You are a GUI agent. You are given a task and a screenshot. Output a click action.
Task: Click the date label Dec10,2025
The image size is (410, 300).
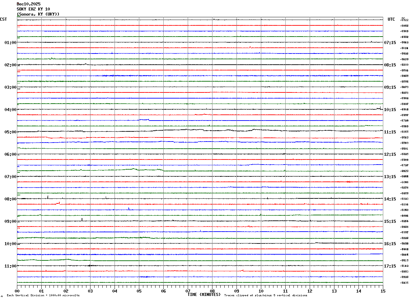(28, 4)
